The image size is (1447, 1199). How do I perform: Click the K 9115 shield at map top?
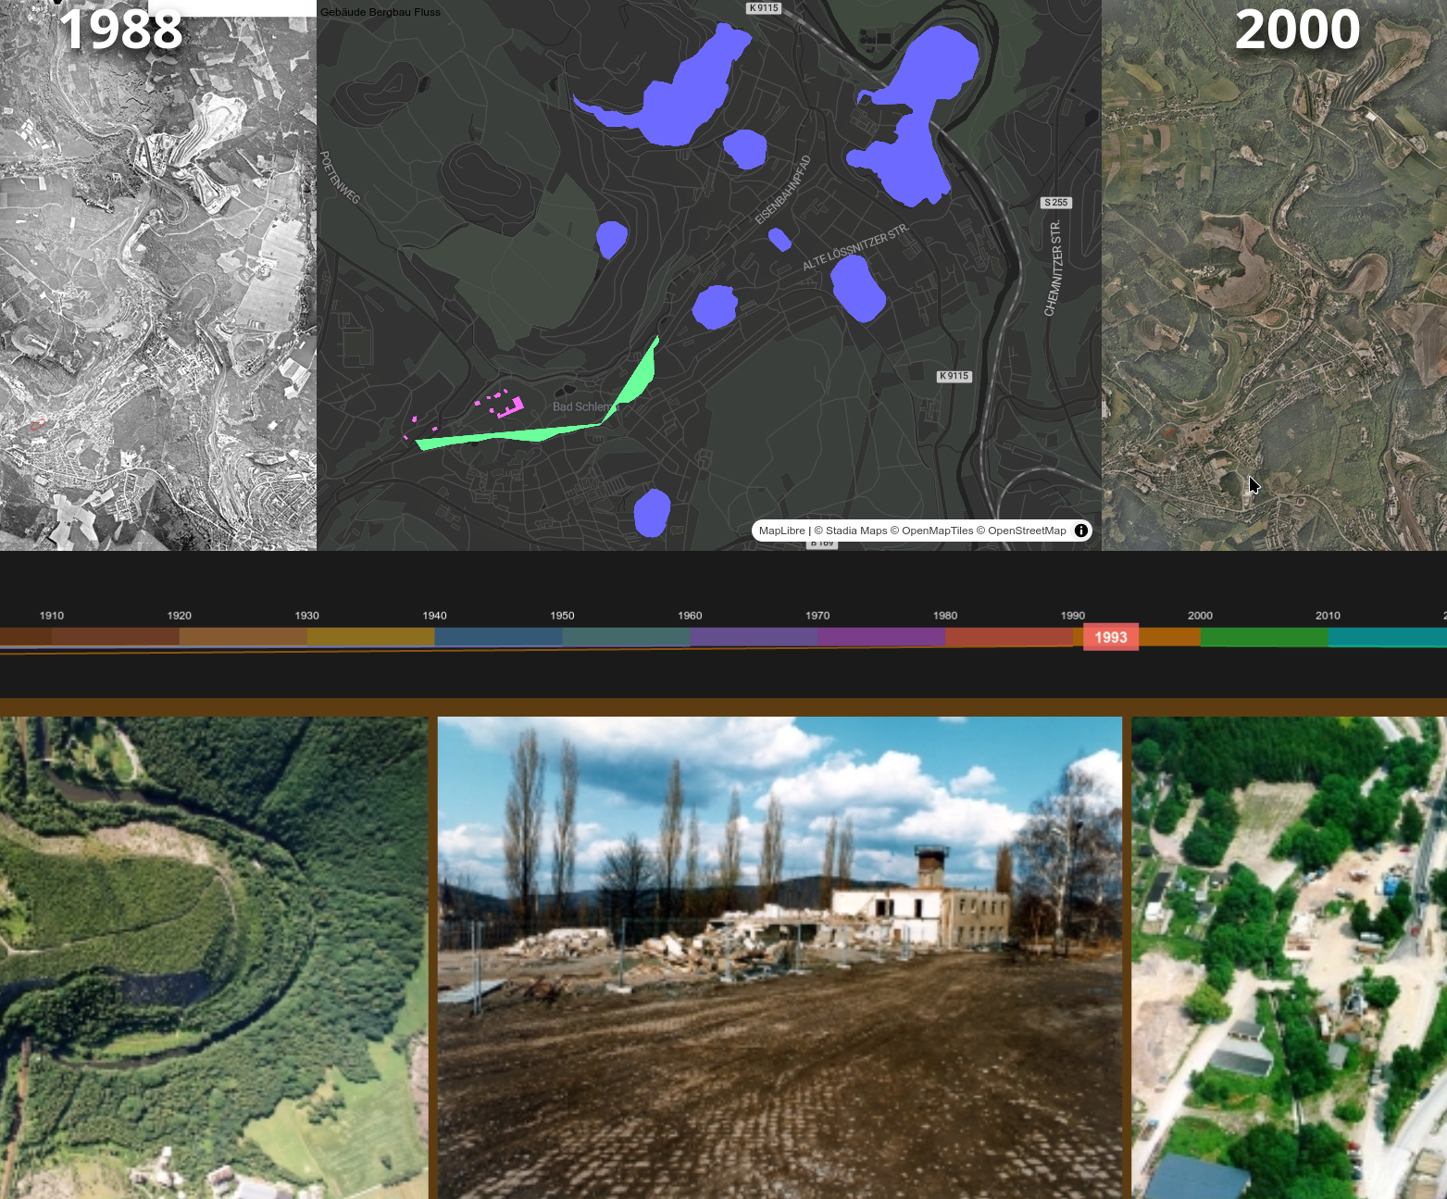(x=764, y=8)
